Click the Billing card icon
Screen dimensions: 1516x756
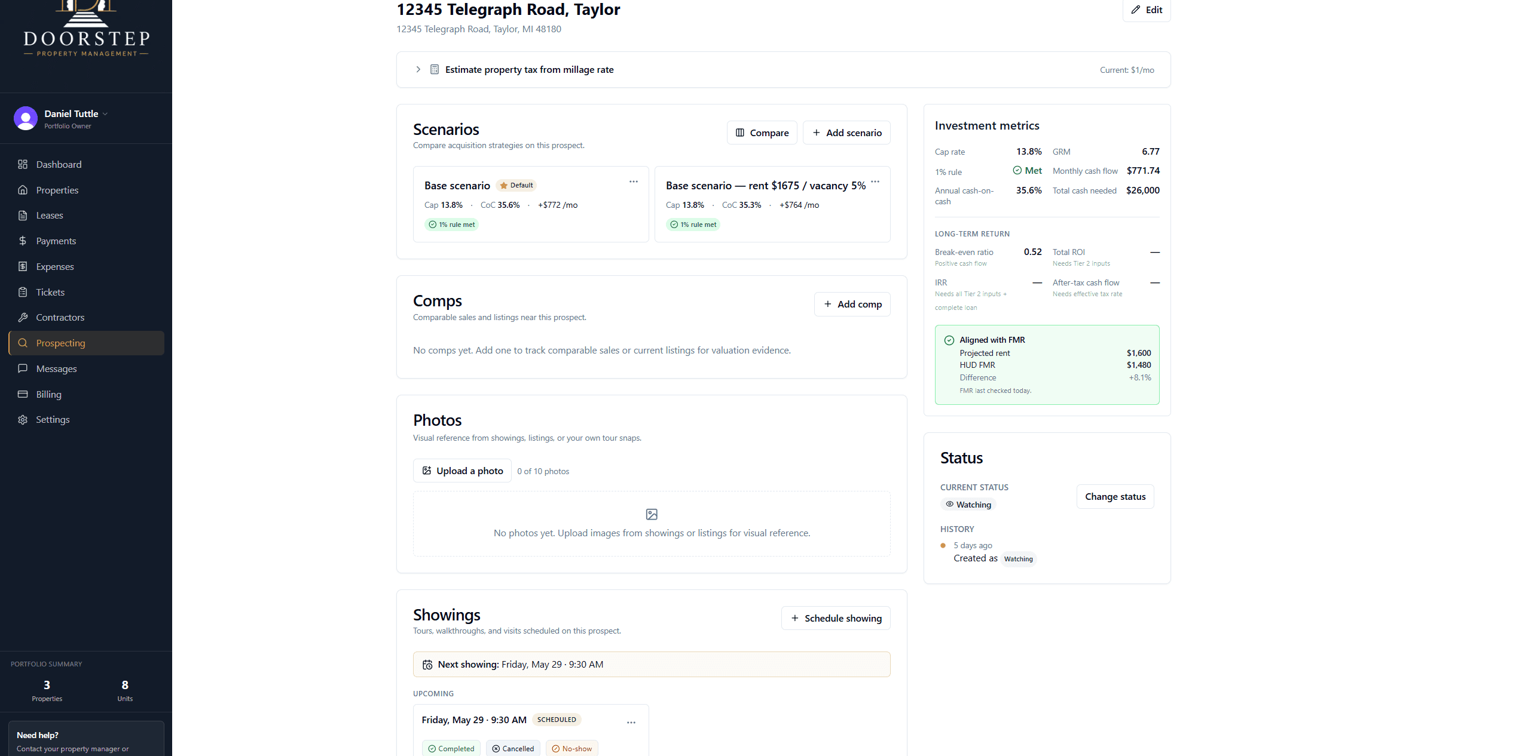23,394
